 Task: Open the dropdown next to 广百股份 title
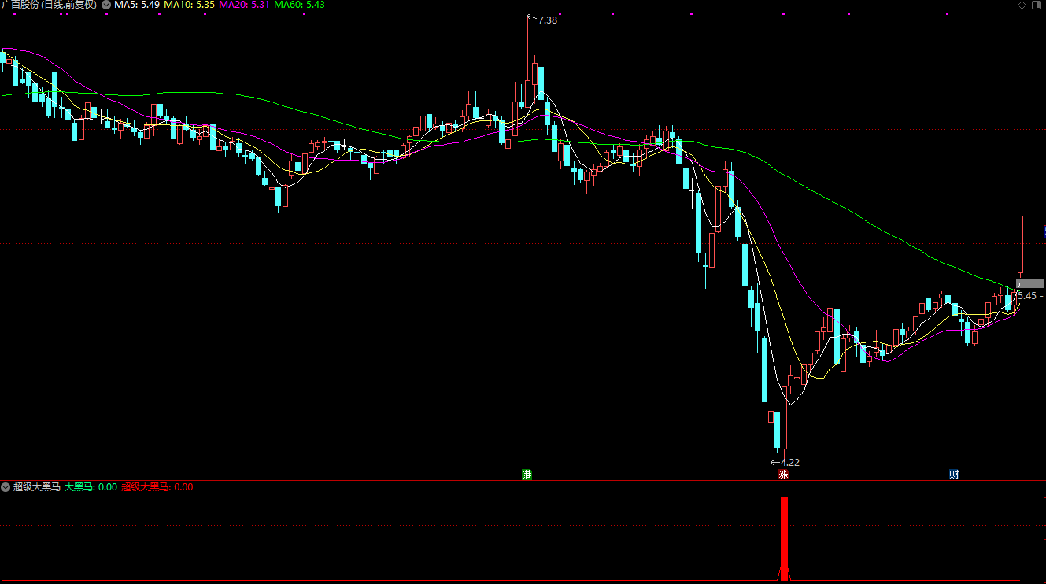[106, 5]
